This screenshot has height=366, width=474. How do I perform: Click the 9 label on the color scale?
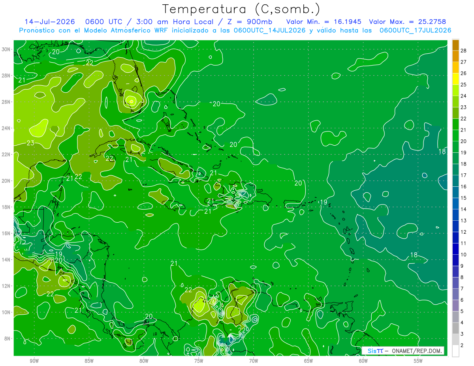(462, 266)
